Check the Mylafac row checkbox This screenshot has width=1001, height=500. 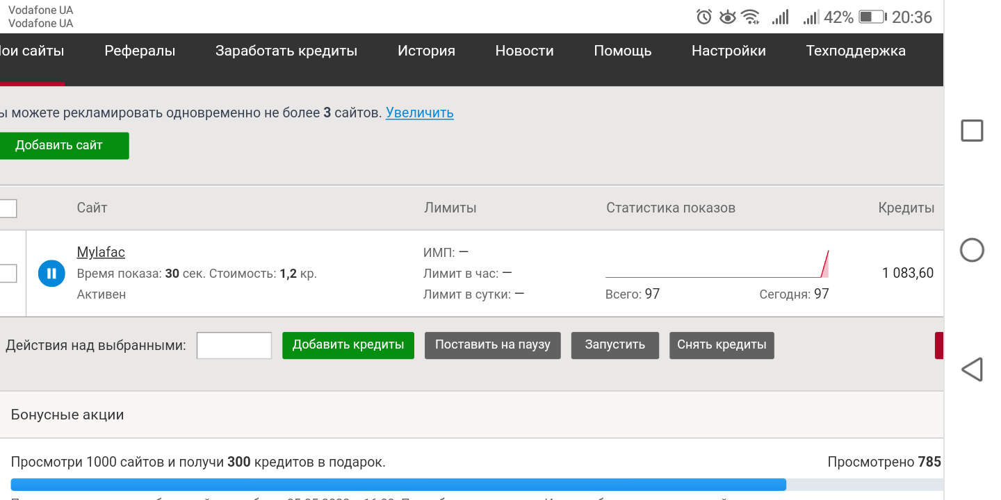click(x=7, y=274)
